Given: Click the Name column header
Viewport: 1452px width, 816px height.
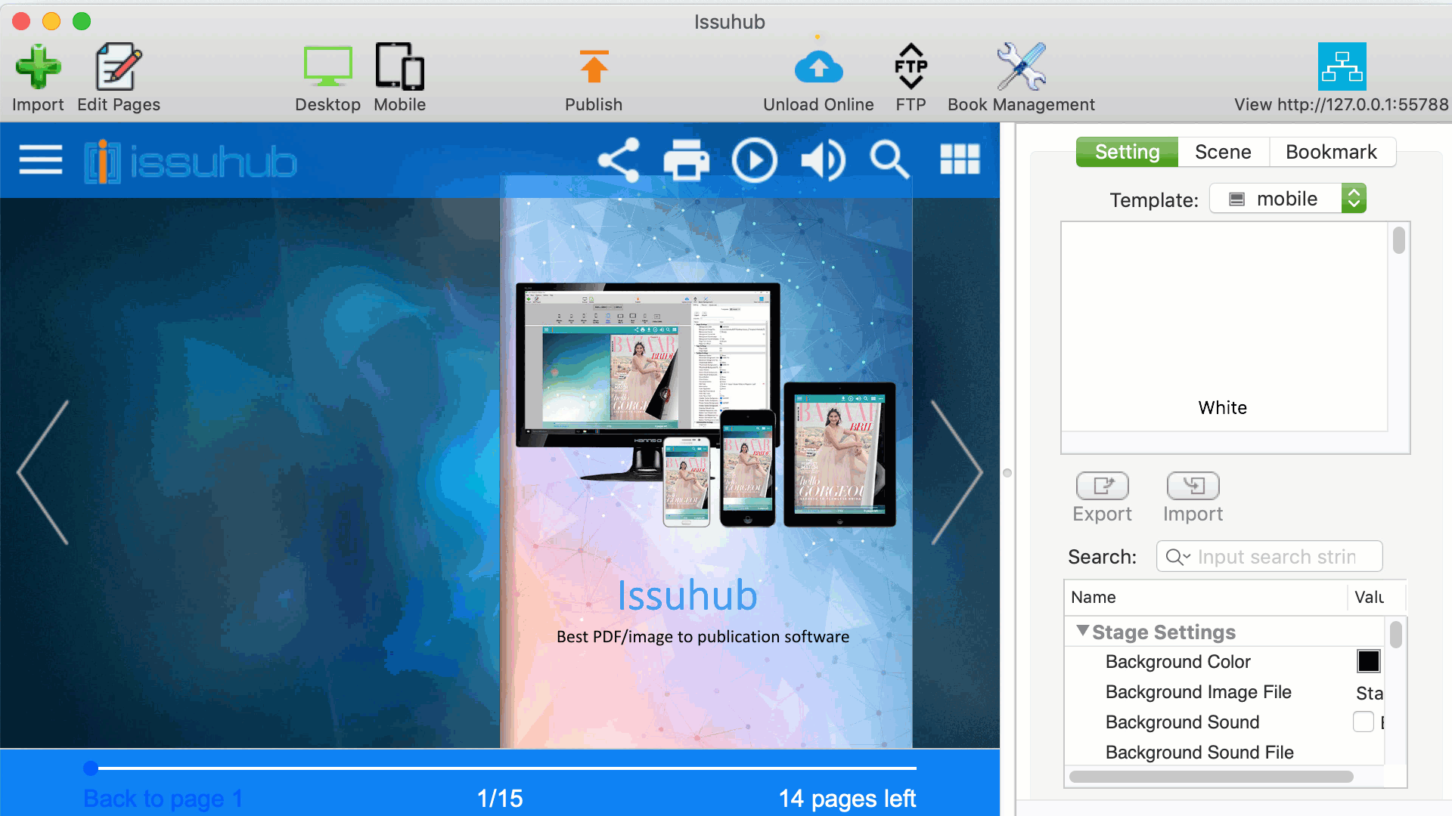Looking at the screenshot, I should [1205, 597].
